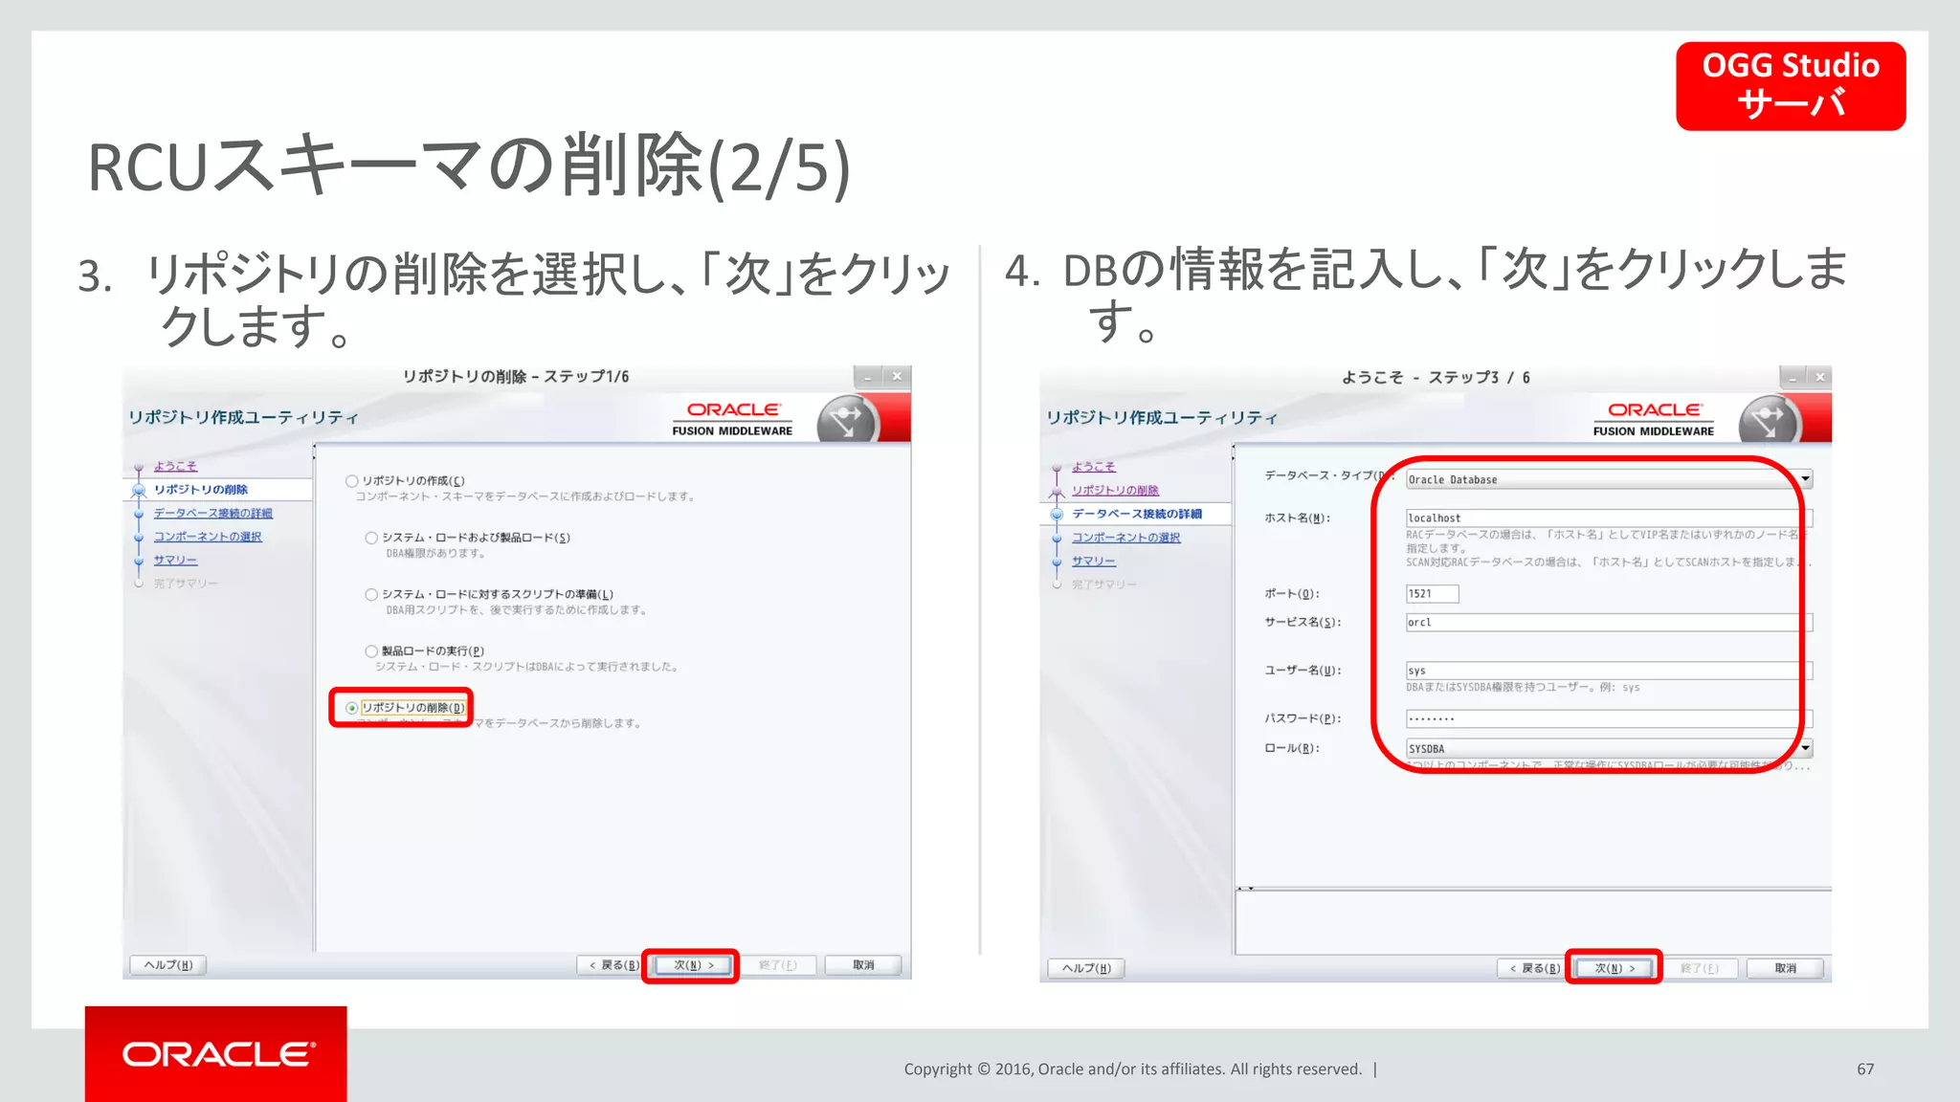Click service name field containing orcl
Screen dimensions: 1960x1102
1609,623
